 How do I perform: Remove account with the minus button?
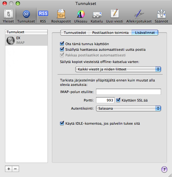point(15,169)
